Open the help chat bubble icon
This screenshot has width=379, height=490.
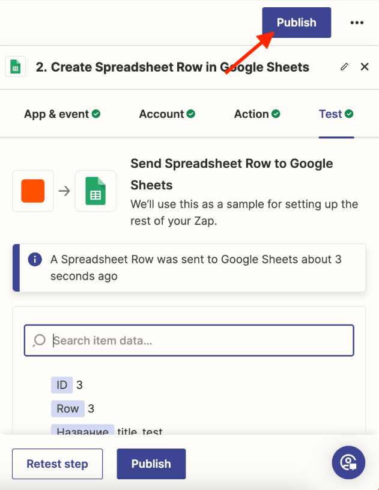[x=348, y=462]
